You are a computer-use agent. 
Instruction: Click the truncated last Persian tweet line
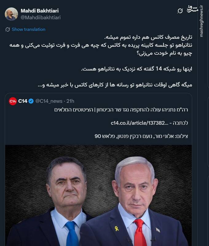(115, 85)
